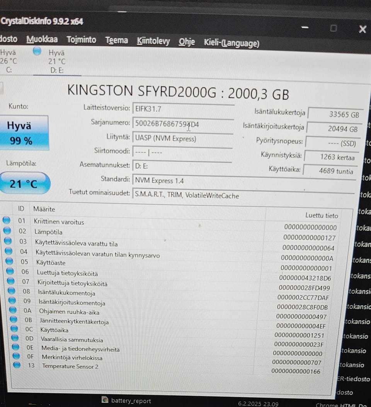Click the Pyöritysnopeus value ---- (SSD)
371x407 pixels.
(x=333, y=143)
